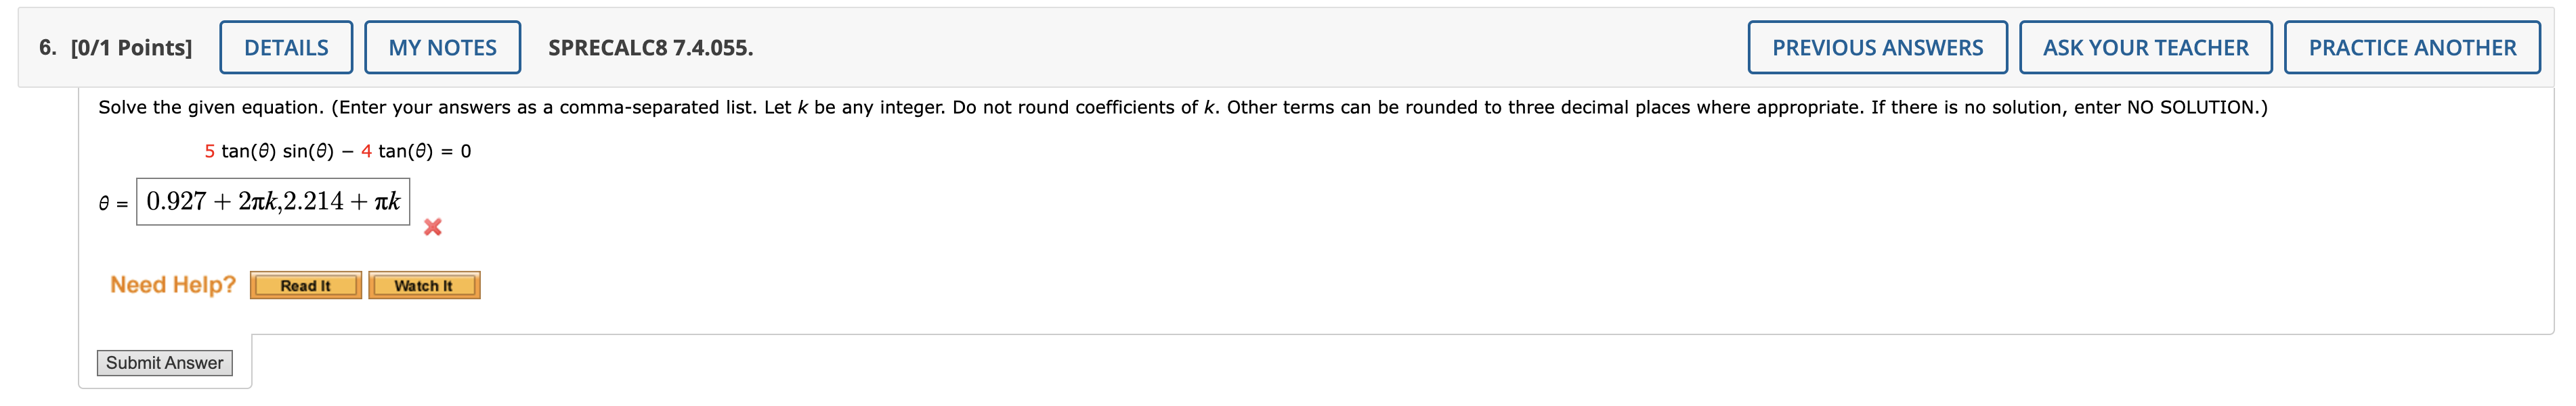Click the question number 6 header

47,46
